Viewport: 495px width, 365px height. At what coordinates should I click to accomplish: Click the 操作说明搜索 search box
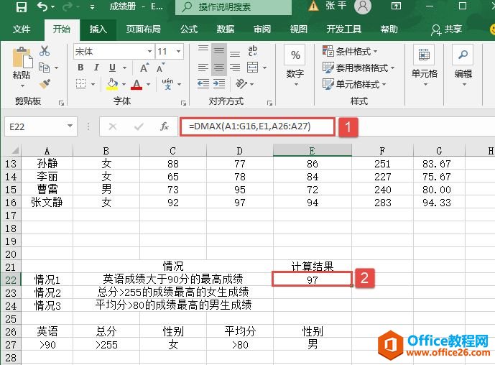233,6
